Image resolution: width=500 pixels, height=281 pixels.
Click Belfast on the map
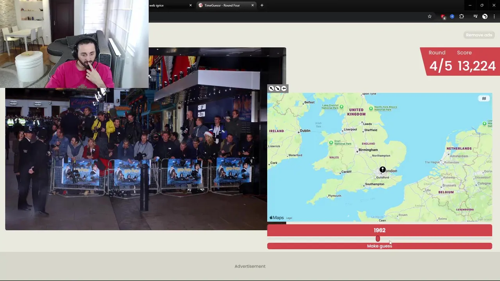[x=309, y=102]
